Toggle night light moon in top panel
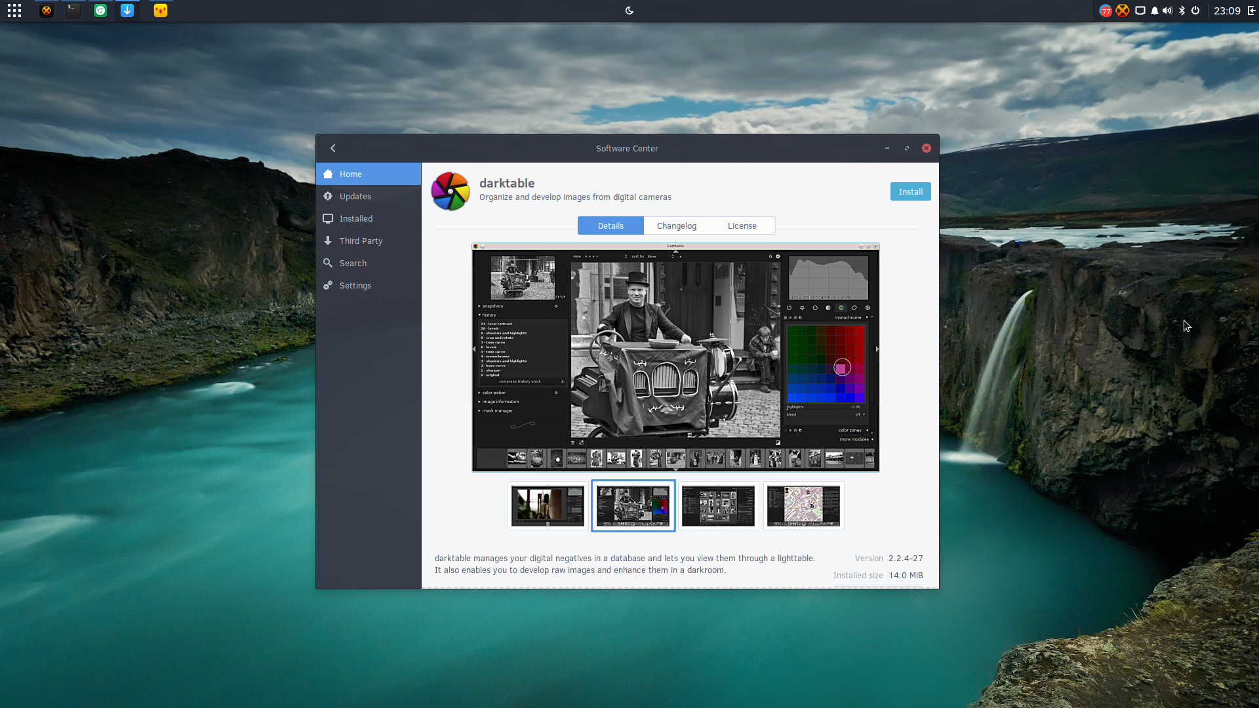 tap(629, 10)
